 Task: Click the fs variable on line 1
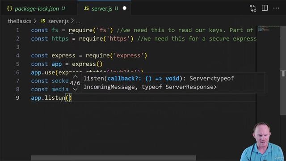(x=55, y=30)
